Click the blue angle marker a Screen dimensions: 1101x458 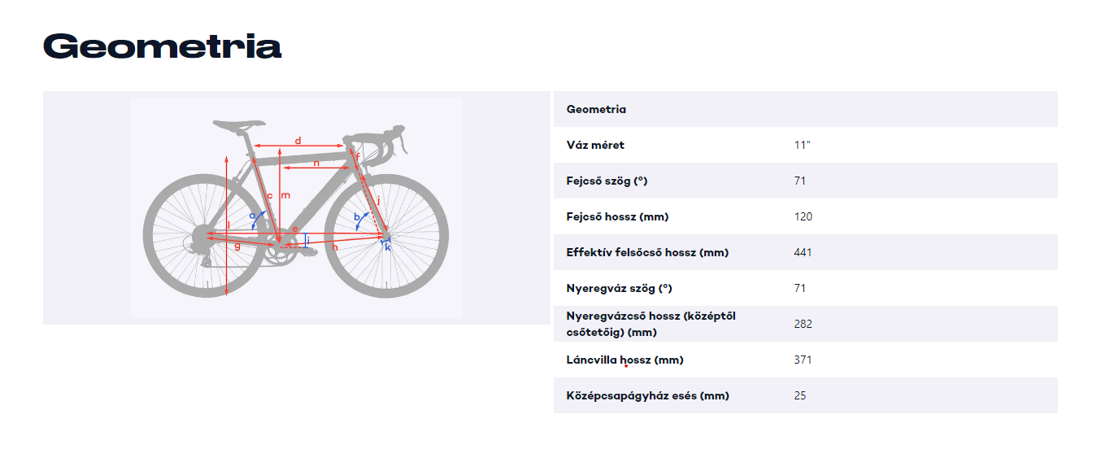[253, 216]
